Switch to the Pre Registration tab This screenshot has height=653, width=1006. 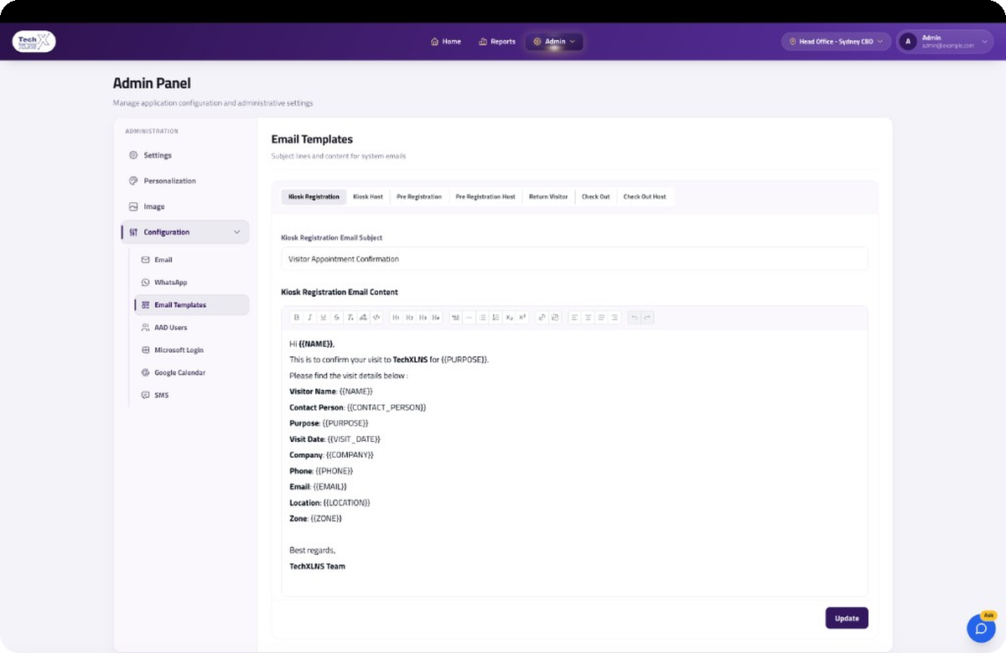pos(419,197)
